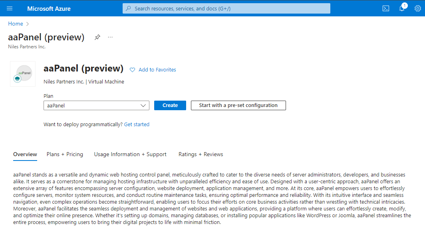
Task: Focus the Search resources, services, and docs box
Action: [226, 8]
